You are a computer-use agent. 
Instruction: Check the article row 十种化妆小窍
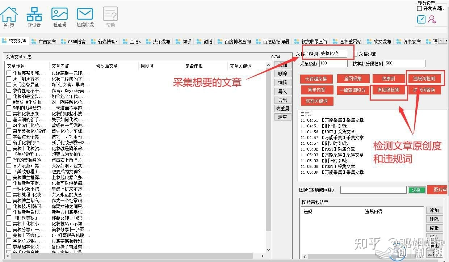click(9, 189)
